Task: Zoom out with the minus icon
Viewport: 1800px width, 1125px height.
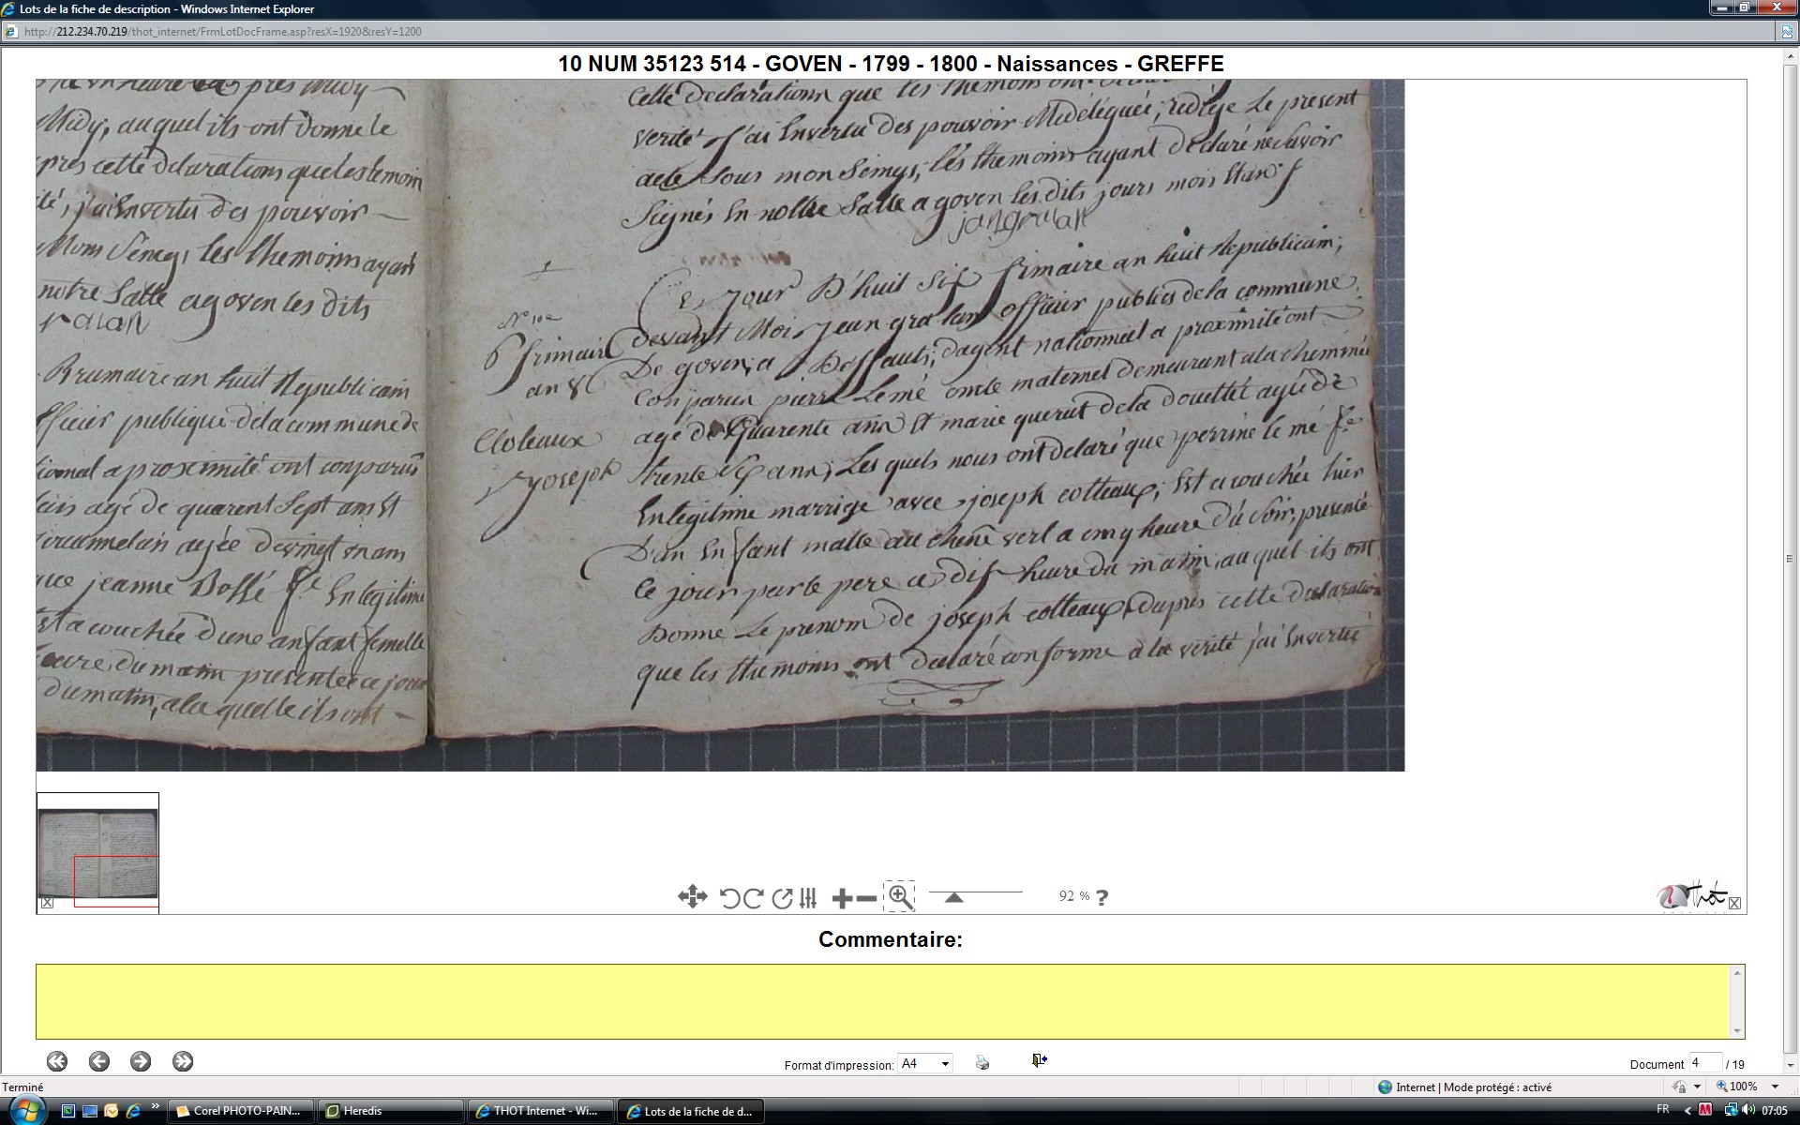Action: (x=867, y=898)
